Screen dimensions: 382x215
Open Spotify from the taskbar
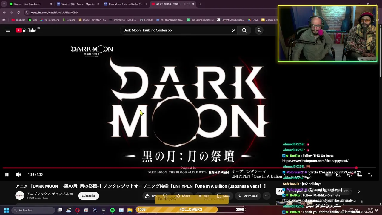point(112,210)
